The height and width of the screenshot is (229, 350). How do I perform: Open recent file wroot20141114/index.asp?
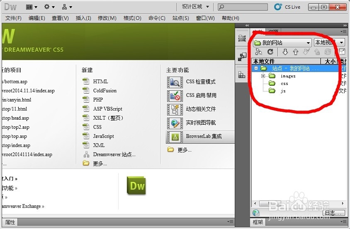(27, 154)
